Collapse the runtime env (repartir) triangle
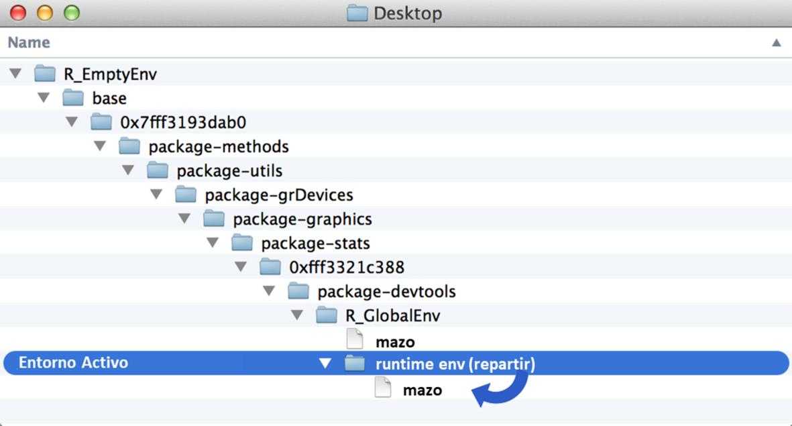 pyautogui.click(x=325, y=364)
